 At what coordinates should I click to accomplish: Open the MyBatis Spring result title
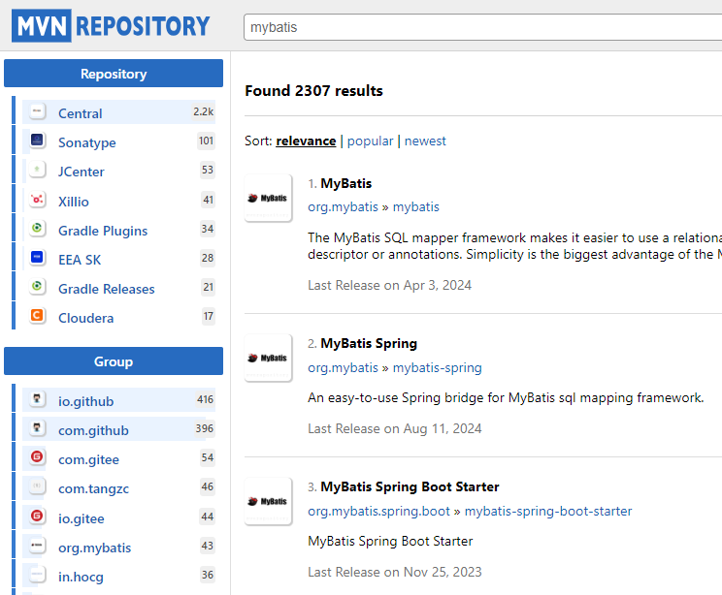369,343
